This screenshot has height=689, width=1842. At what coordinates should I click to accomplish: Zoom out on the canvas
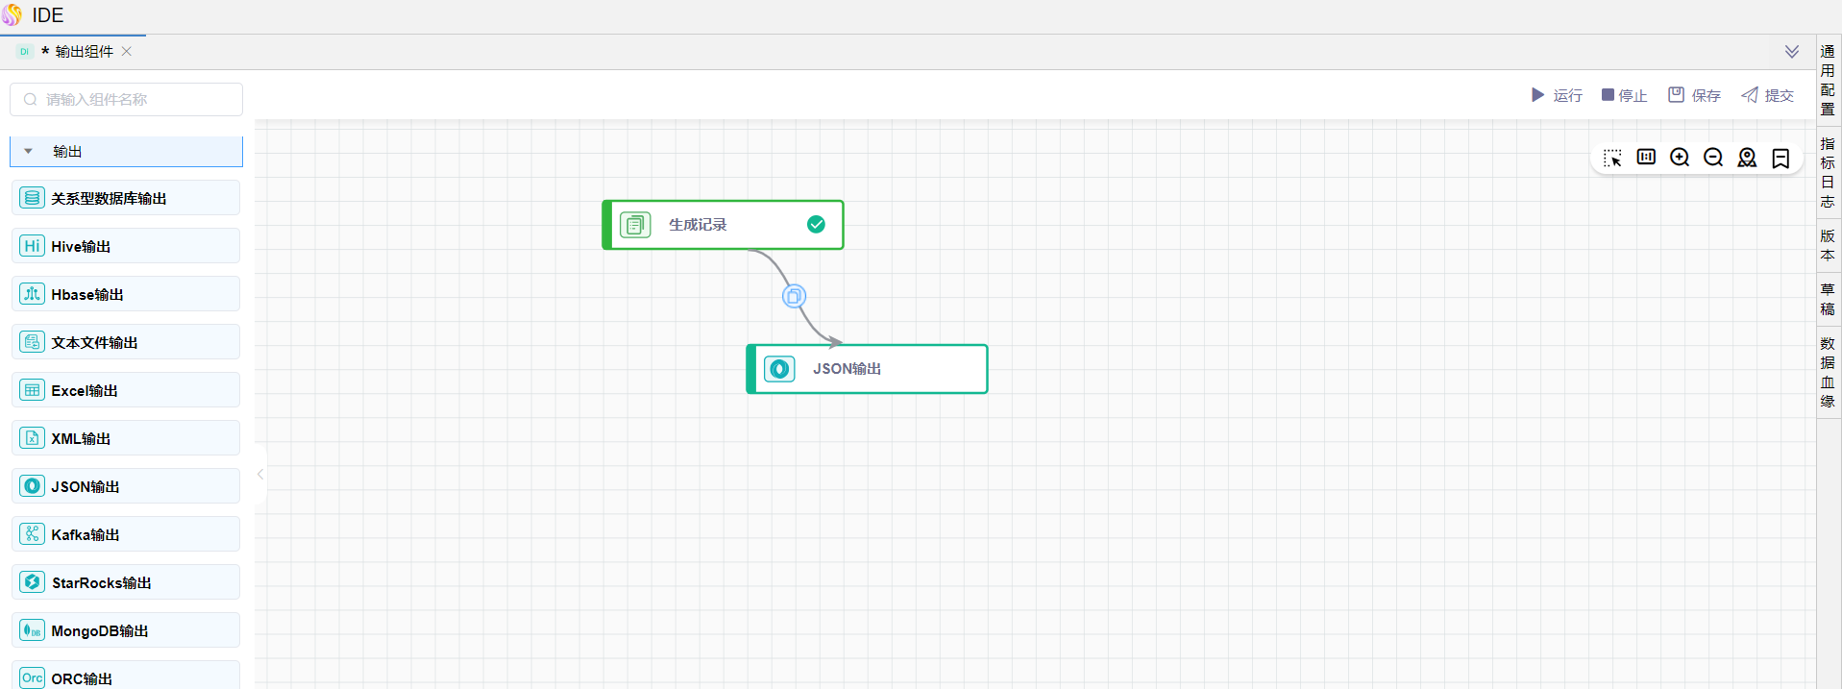click(x=1713, y=158)
